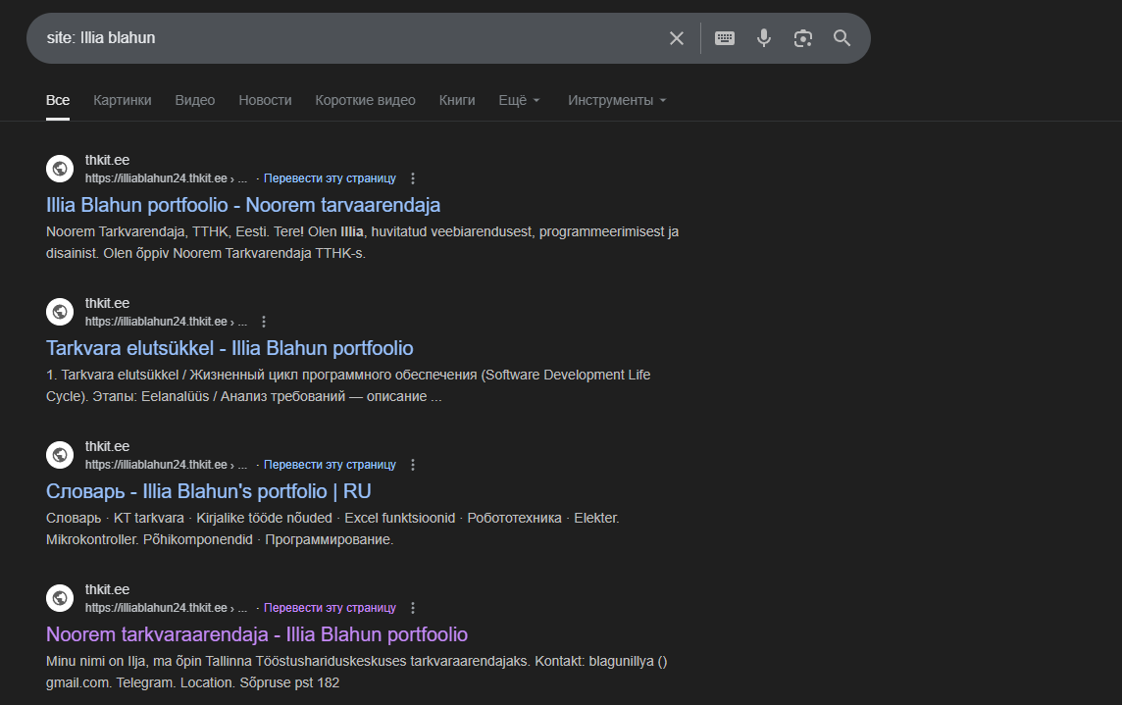
Task: Open three-dot menu for first result
Action: pos(413,178)
